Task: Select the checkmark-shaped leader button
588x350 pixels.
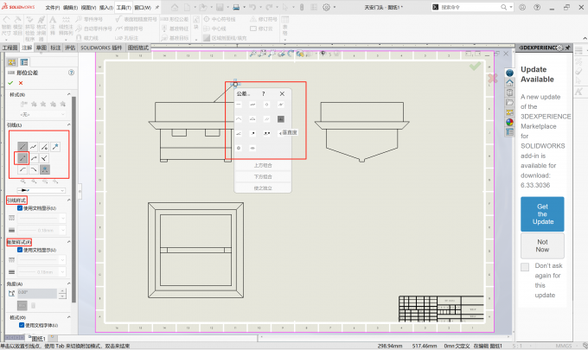Action: 44,158
